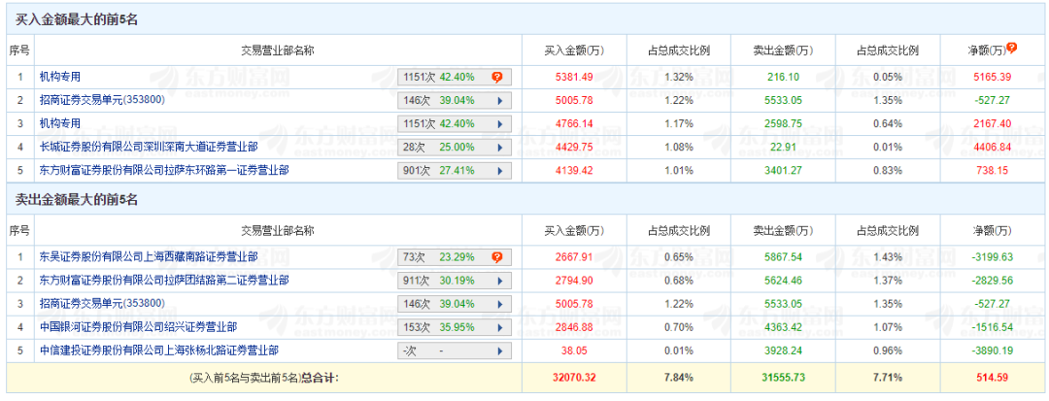
Task: Click the '911次 30.19%' stat box
Action: (455, 280)
